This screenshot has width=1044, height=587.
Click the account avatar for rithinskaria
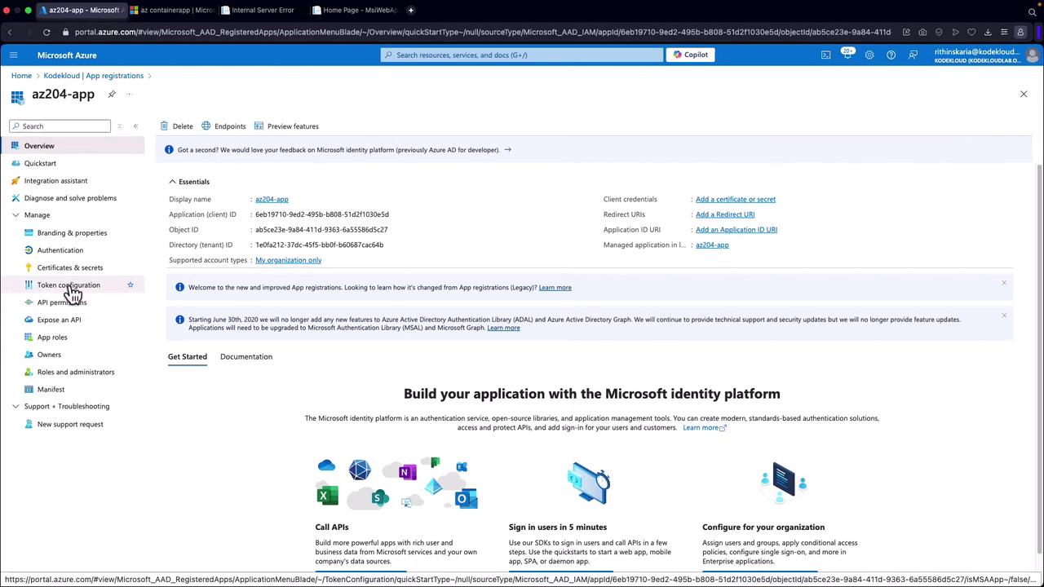[1033, 55]
